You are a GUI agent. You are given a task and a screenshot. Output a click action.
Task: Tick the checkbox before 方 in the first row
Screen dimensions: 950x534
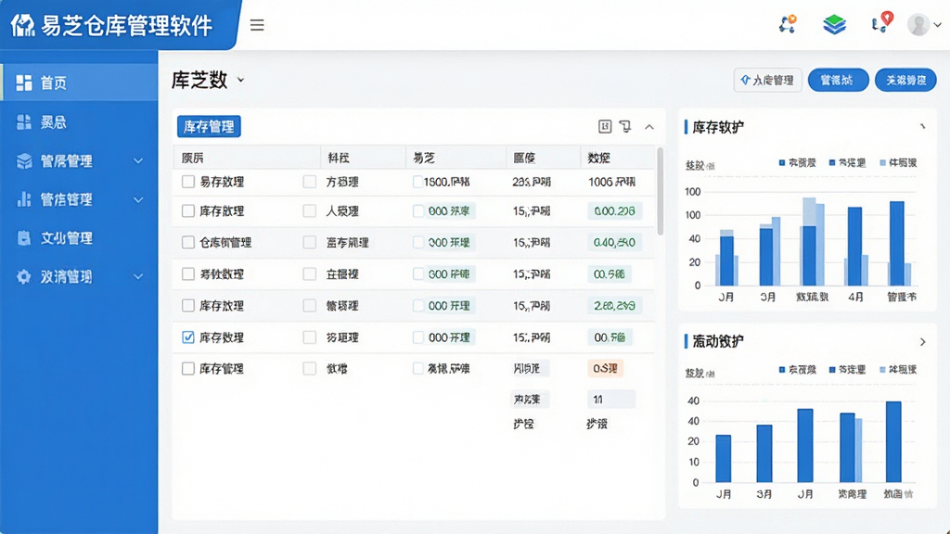pos(310,182)
